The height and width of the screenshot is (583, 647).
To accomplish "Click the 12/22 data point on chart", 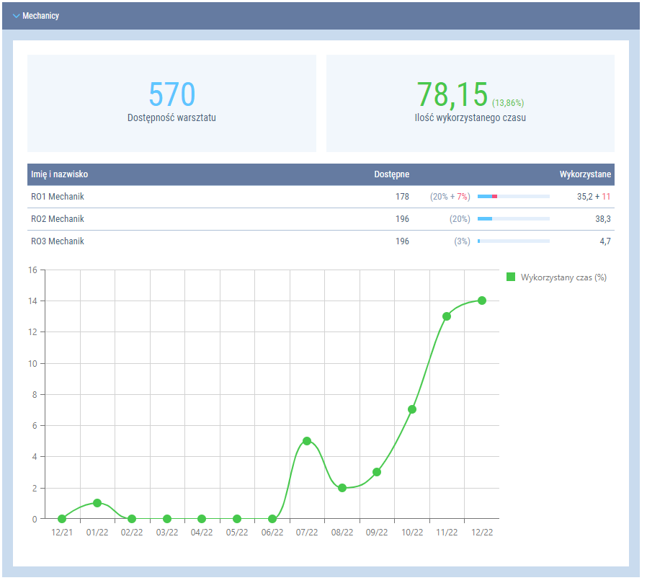I will pyautogui.click(x=482, y=301).
